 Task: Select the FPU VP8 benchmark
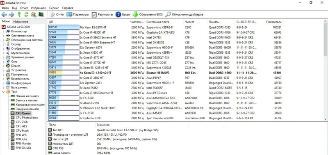point(19,135)
